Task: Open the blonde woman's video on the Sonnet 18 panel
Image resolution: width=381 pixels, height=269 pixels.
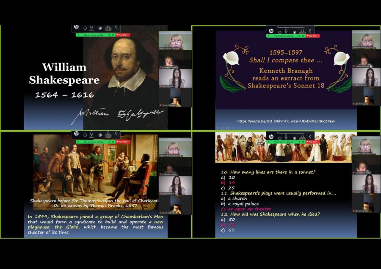Action: [x=366, y=40]
